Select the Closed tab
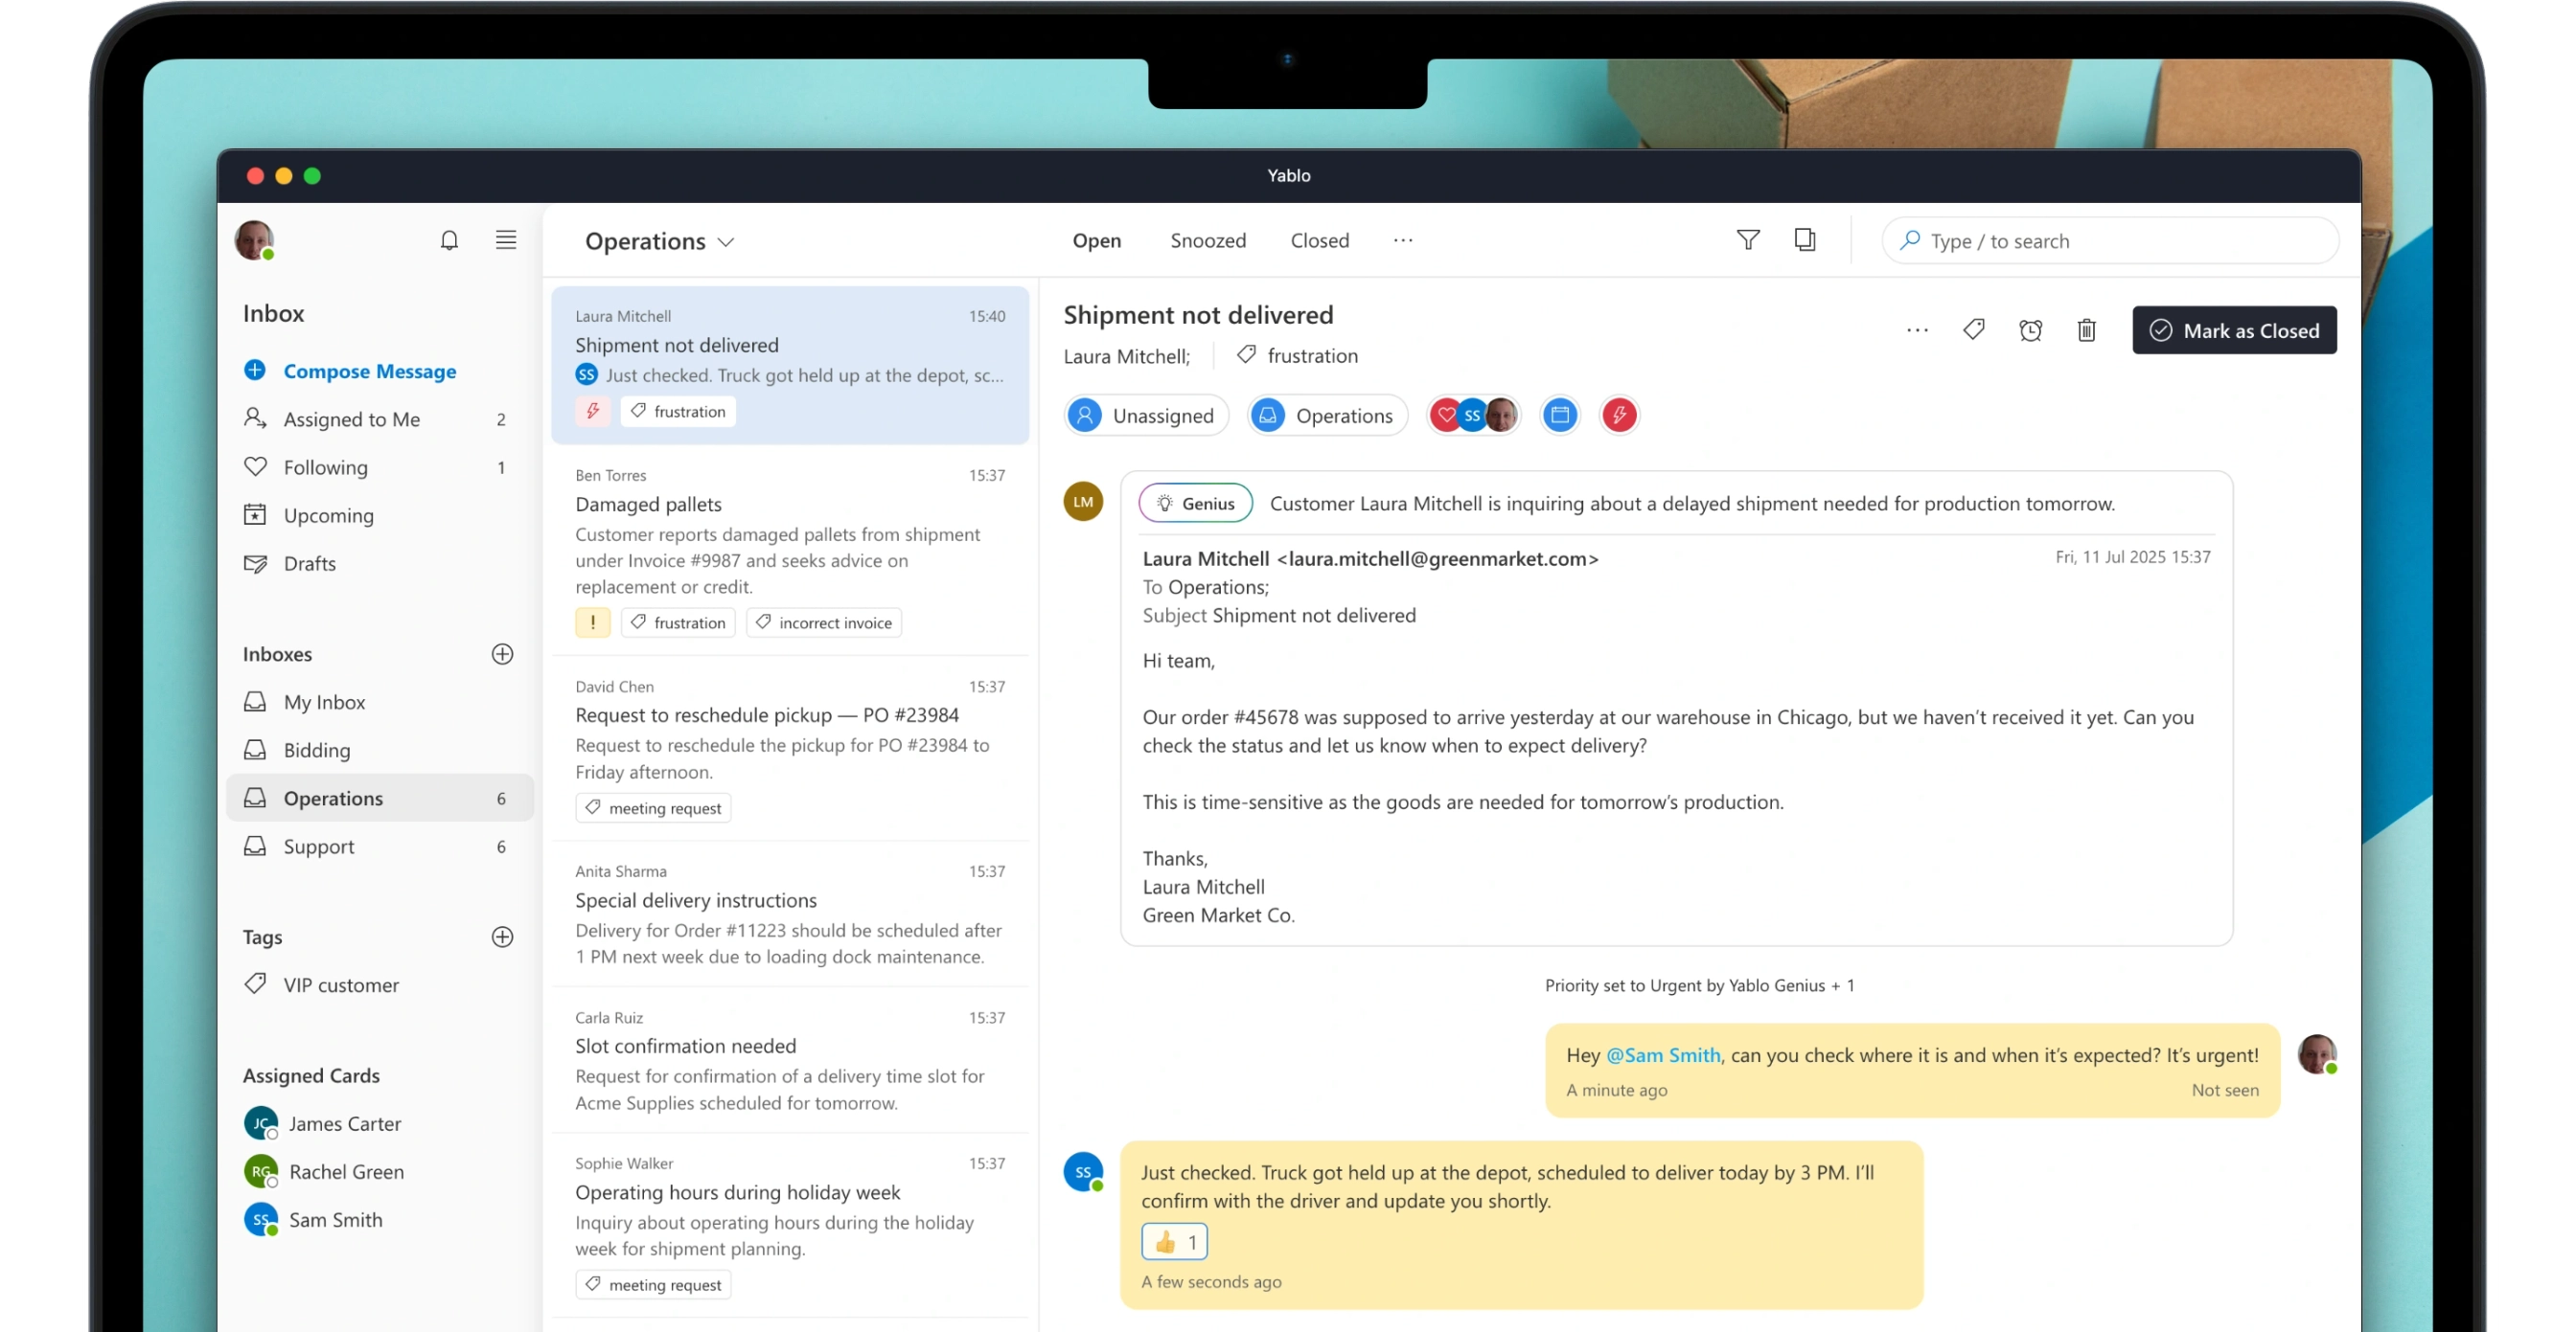This screenshot has width=2576, height=1332. (1319, 240)
